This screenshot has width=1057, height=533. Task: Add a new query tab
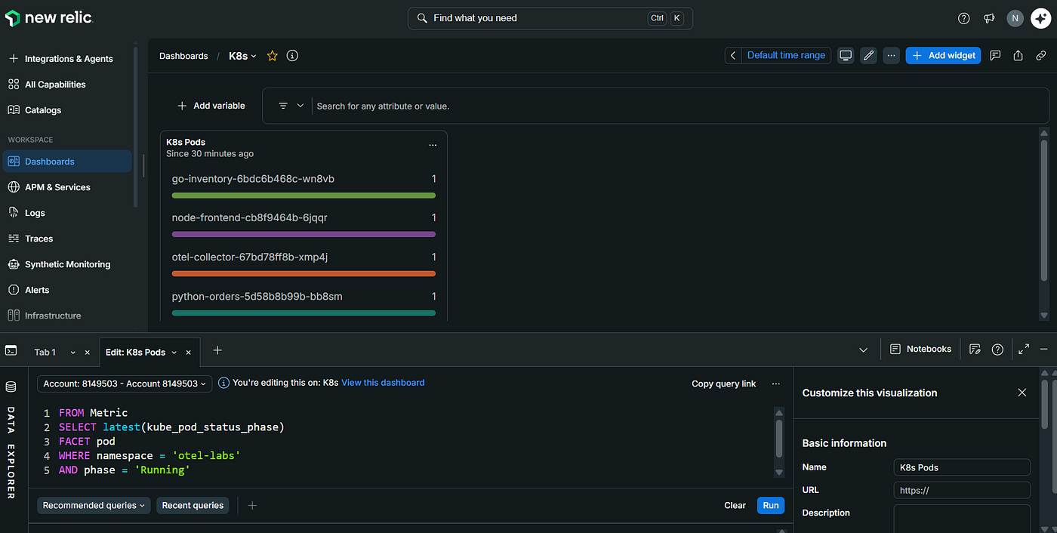click(x=217, y=350)
